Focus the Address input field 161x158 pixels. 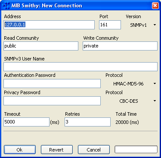pyautogui.click(x=49, y=25)
